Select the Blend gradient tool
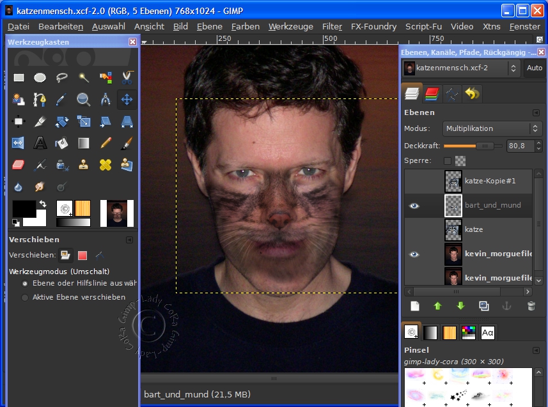The width and height of the screenshot is (548, 407). coord(84,143)
